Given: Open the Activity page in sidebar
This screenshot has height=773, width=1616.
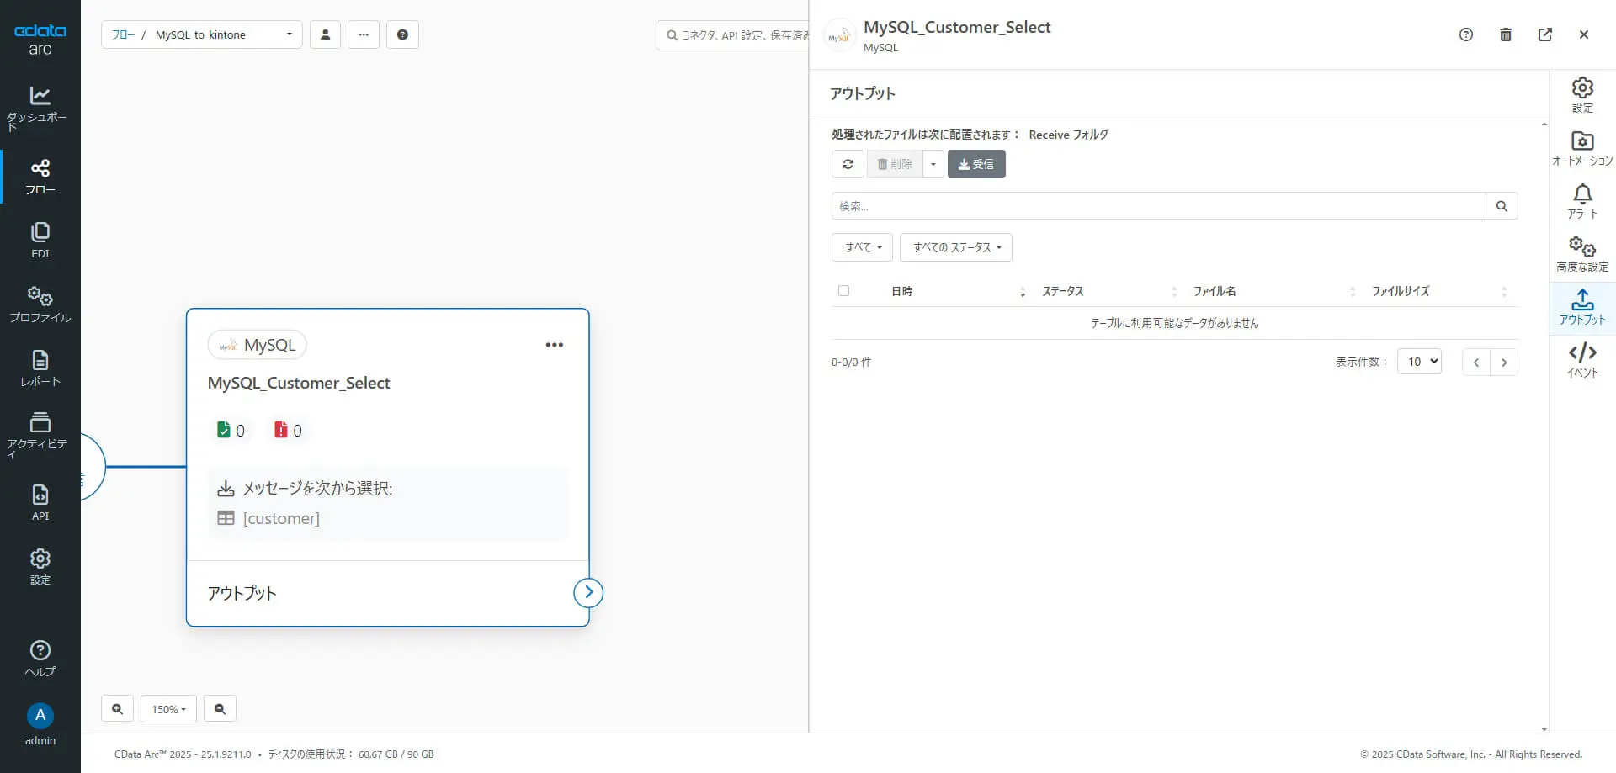Looking at the screenshot, I should pyautogui.click(x=40, y=433).
